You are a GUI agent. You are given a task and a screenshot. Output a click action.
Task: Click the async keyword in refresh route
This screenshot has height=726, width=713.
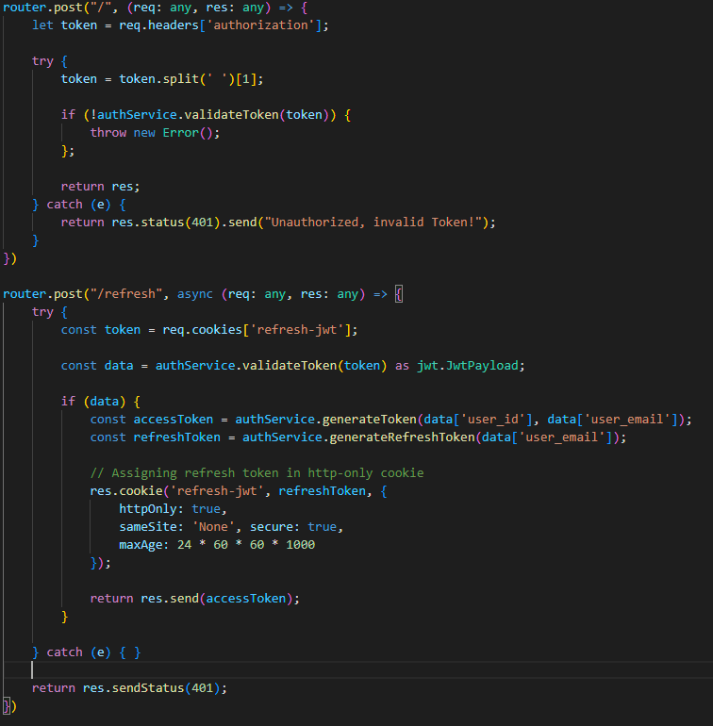coord(194,294)
